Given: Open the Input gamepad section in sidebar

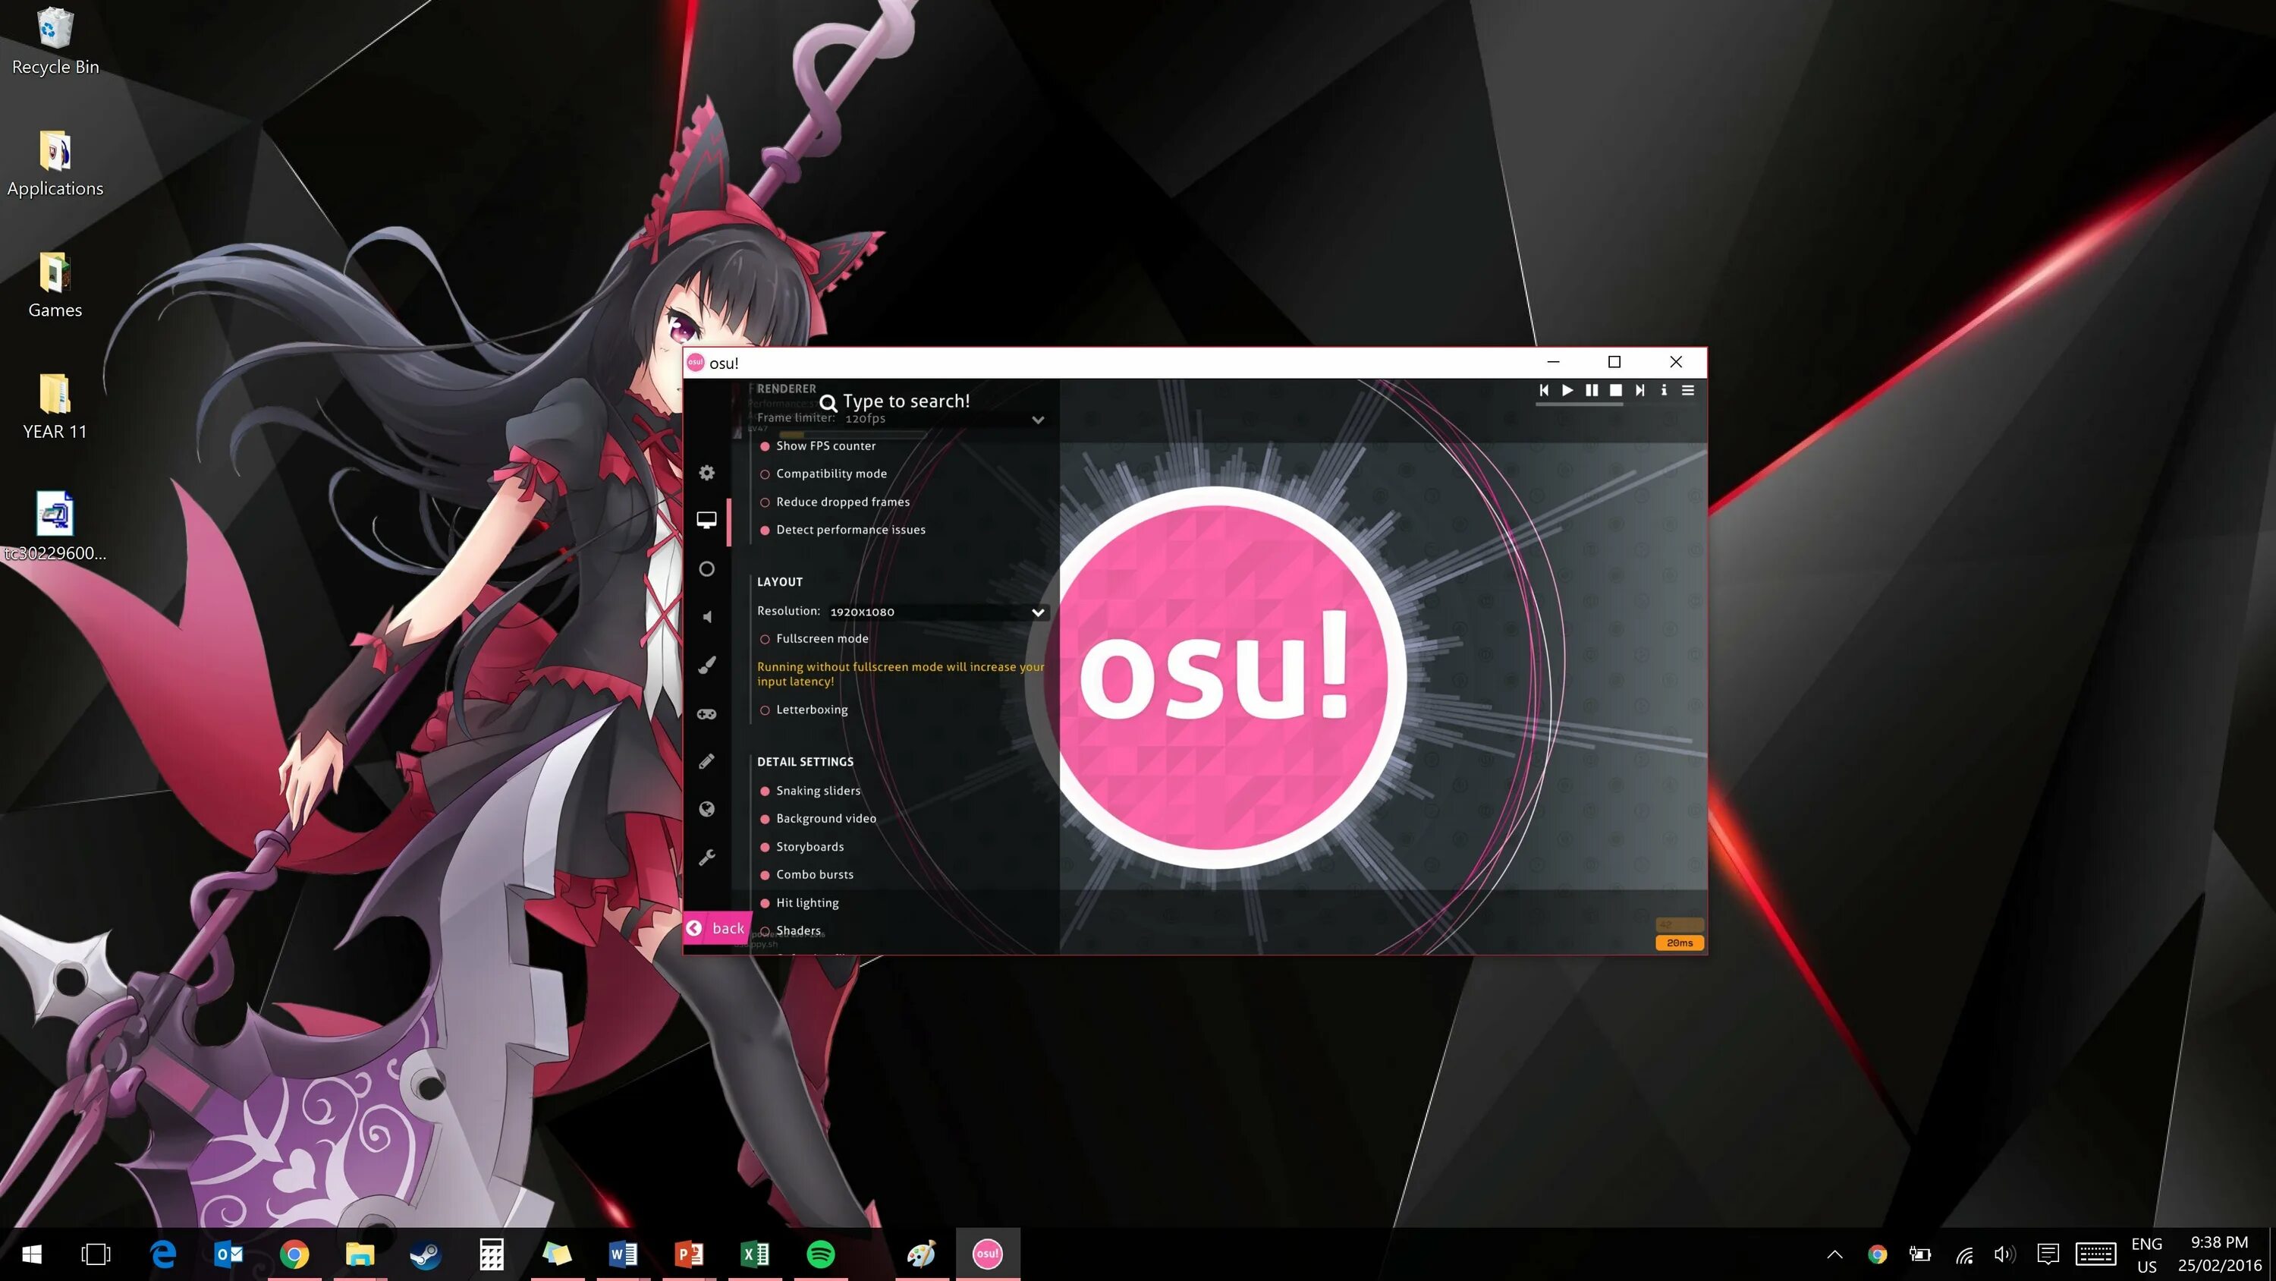Looking at the screenshot, I should coord(707,713).
